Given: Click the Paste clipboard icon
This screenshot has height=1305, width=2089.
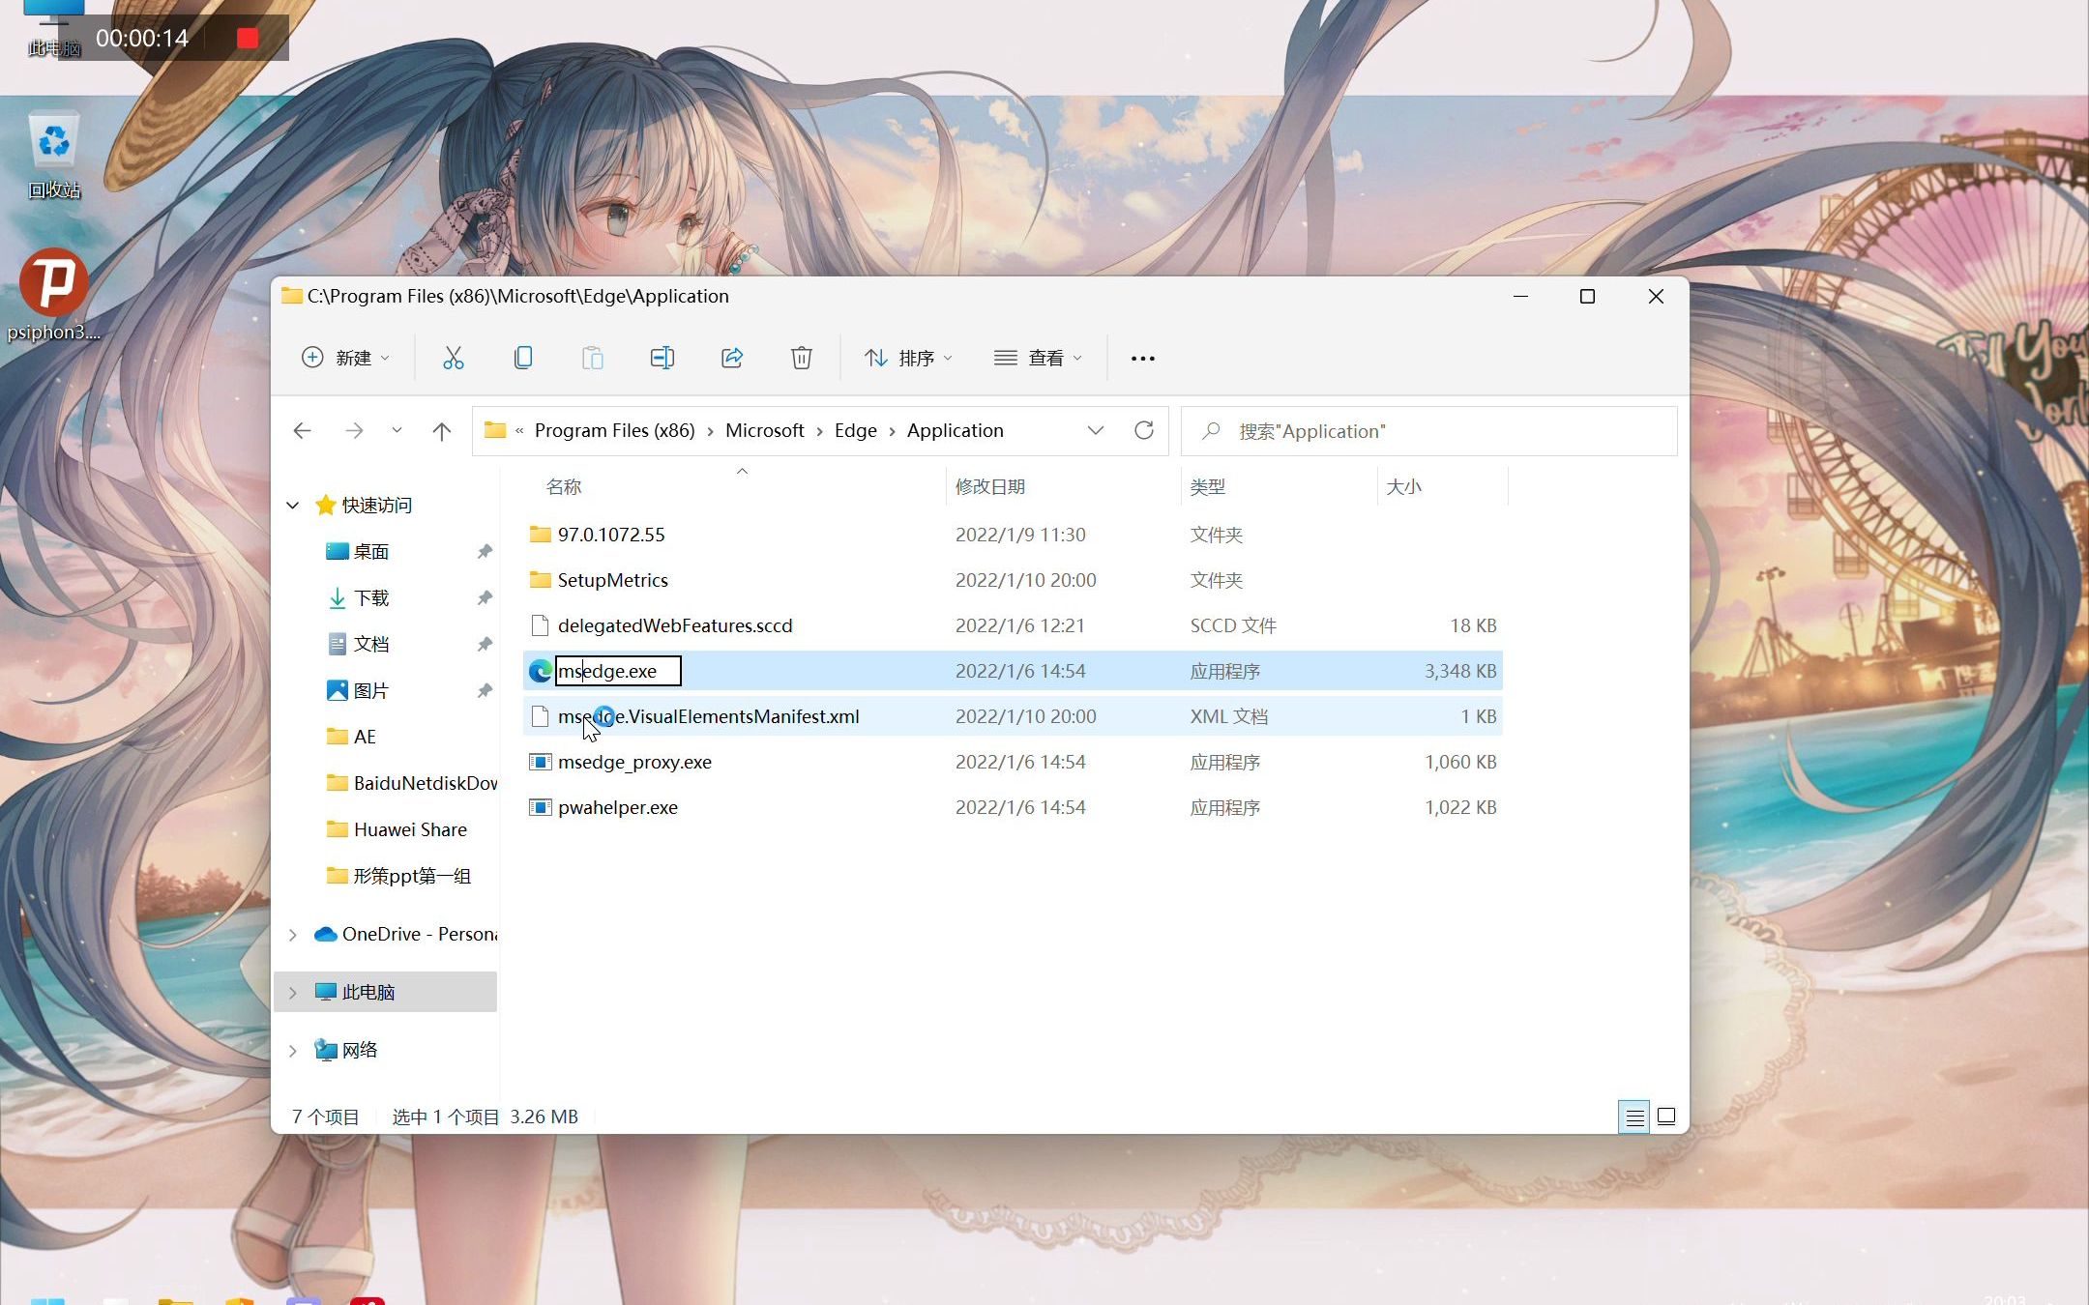Looking at the screenshot, I should (x=593, y=358).
